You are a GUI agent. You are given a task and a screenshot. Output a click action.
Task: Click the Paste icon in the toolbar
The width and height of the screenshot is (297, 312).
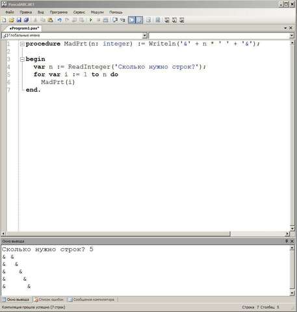coord(50,20)
